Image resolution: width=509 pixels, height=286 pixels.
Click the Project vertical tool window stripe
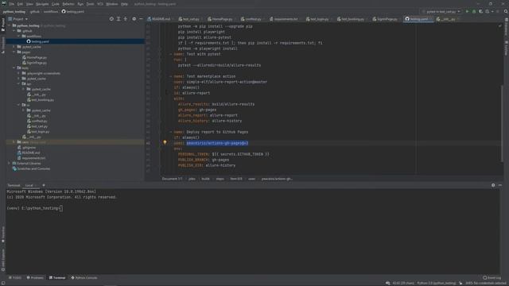tap(3, 25)
